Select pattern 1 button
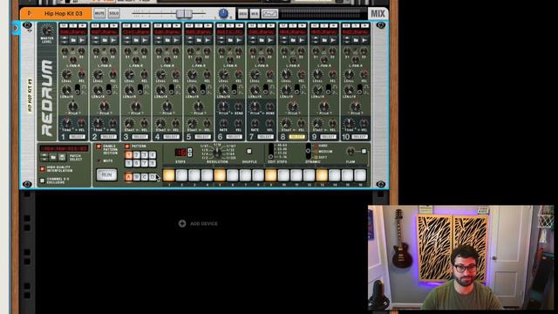This screenshot has width=558, height=314. [x=129, y=155]
